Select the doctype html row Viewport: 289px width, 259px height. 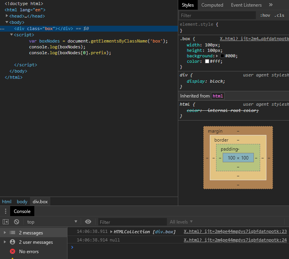pyautogui.click(x=24, y=4)
